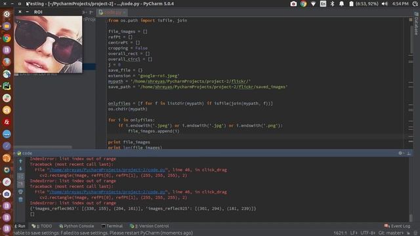
Task: Click the trash clear-all icon in Run panel
Action: point(20,199)
